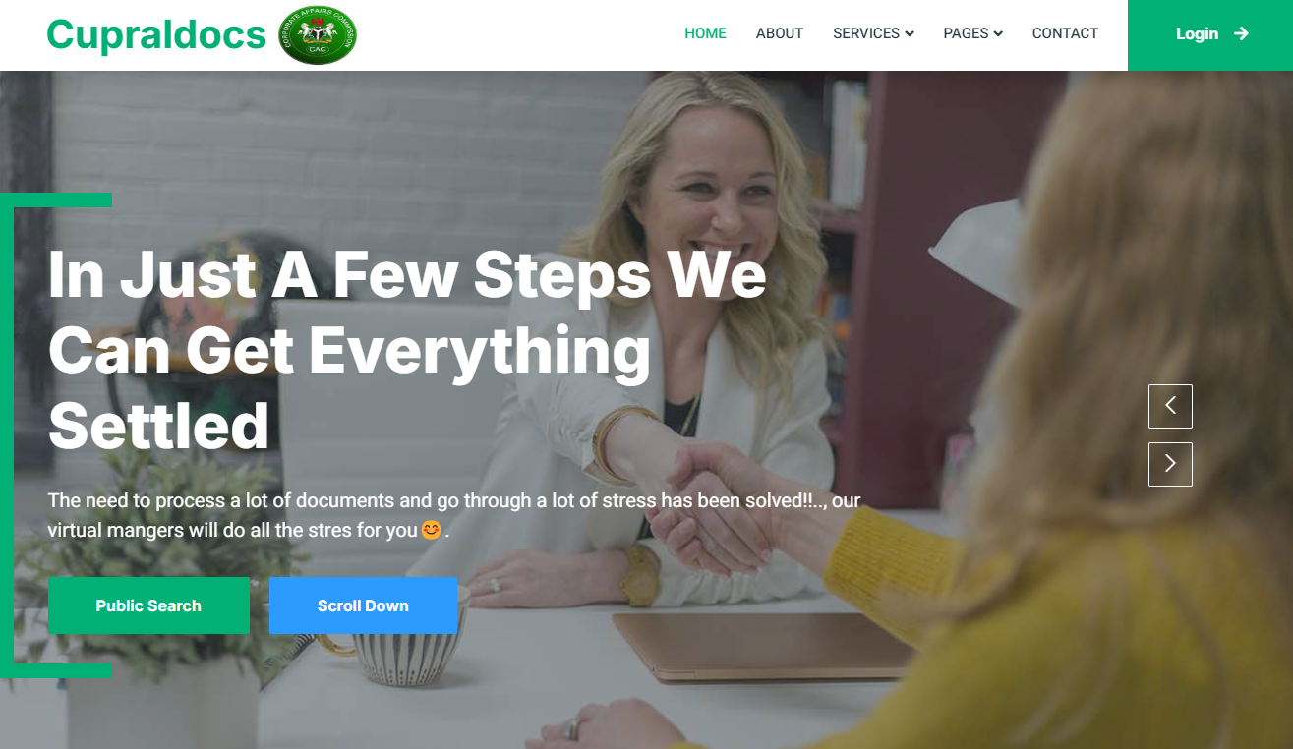Viewport: 1293px width, 749px height.
Task: Open the ABOUT page link
Action: (780, 33)
